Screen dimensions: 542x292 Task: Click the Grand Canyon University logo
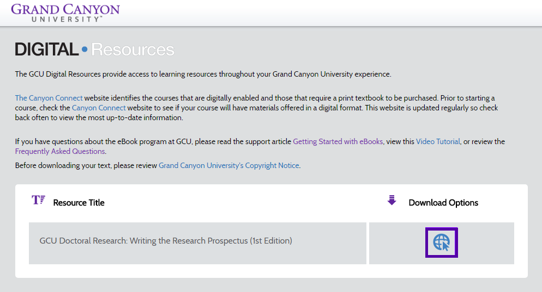click(x=65, y=13)
